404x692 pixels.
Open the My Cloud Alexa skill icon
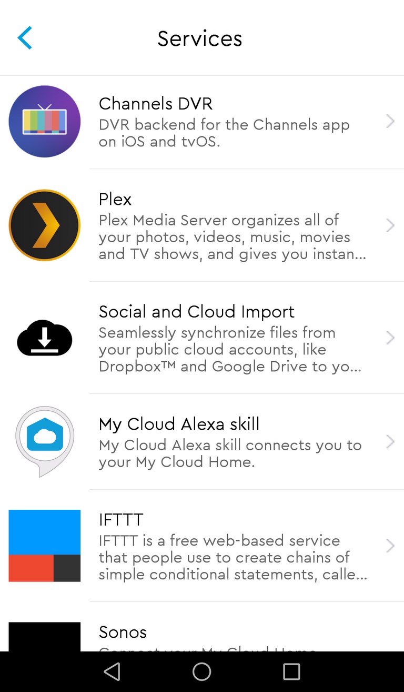pos(45,441)
